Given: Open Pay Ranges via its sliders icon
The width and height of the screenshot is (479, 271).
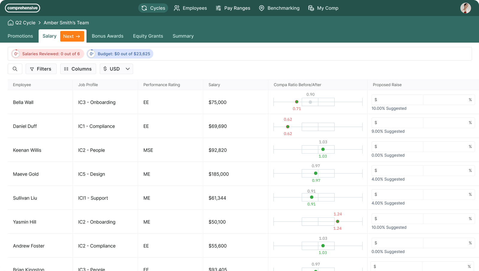Looking at the screenshot, I should (x=218, y=8).
